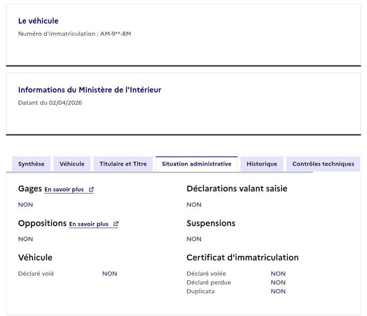Click 'En savoir plus' link beside Gages

coord(64,190)
